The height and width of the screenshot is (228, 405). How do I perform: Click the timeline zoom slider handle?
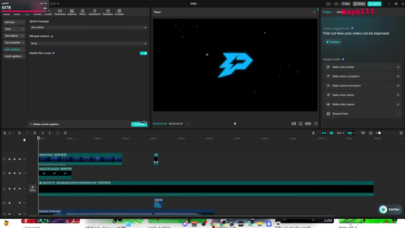click(379, 133)
